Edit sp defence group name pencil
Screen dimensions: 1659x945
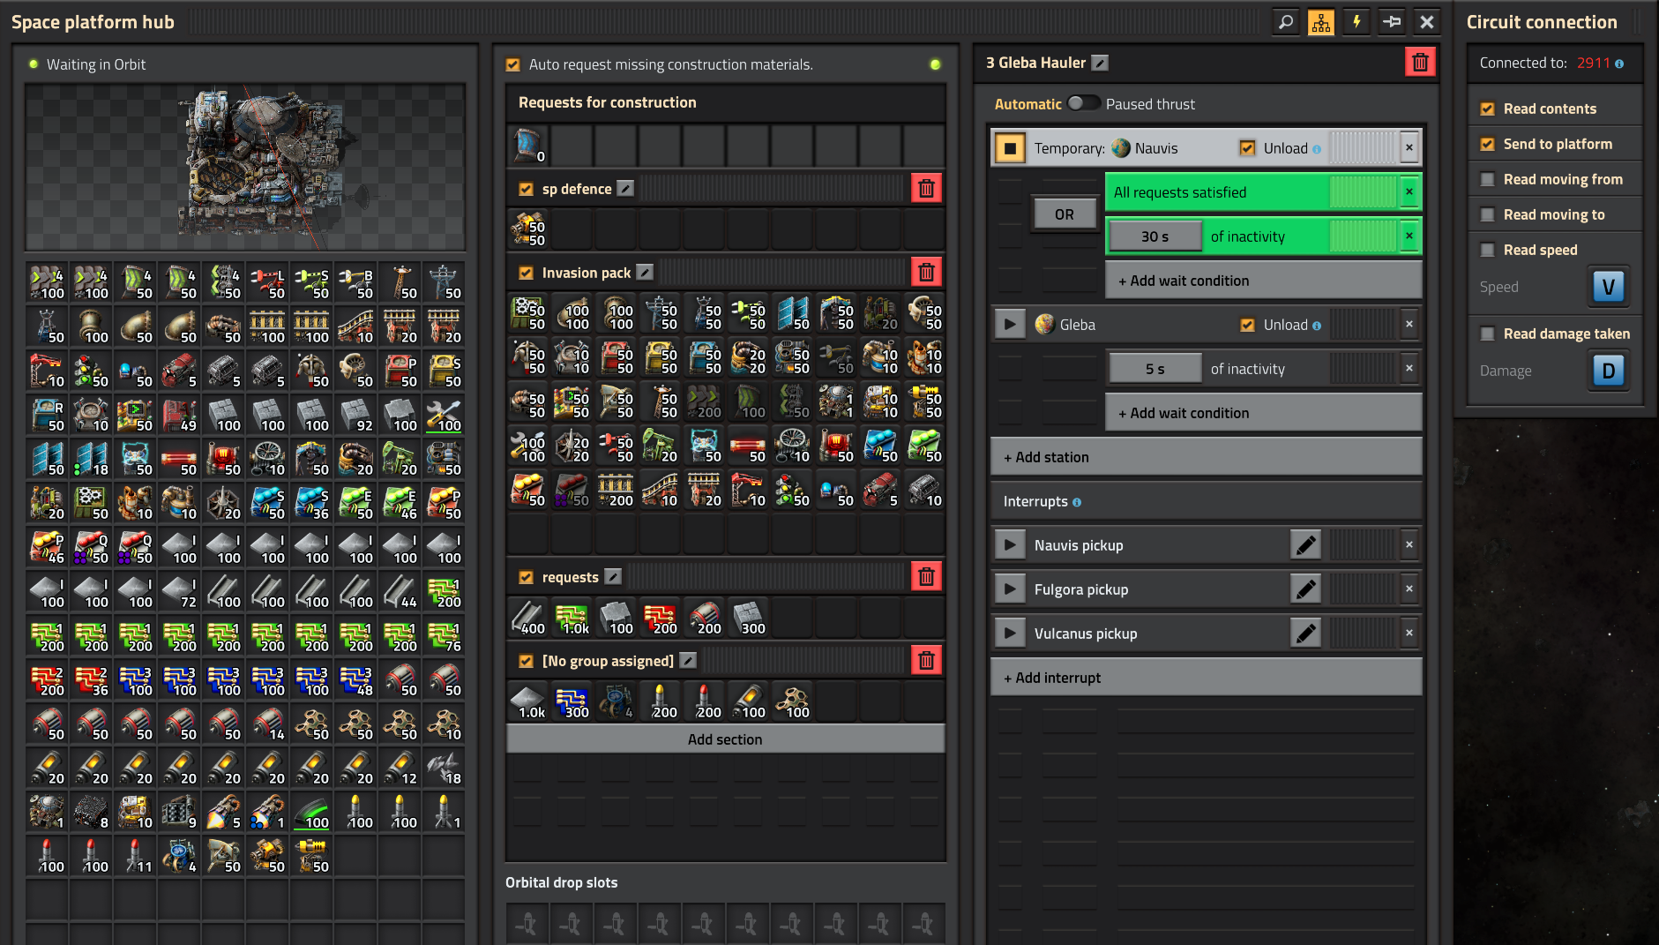(x=625, y=189)
